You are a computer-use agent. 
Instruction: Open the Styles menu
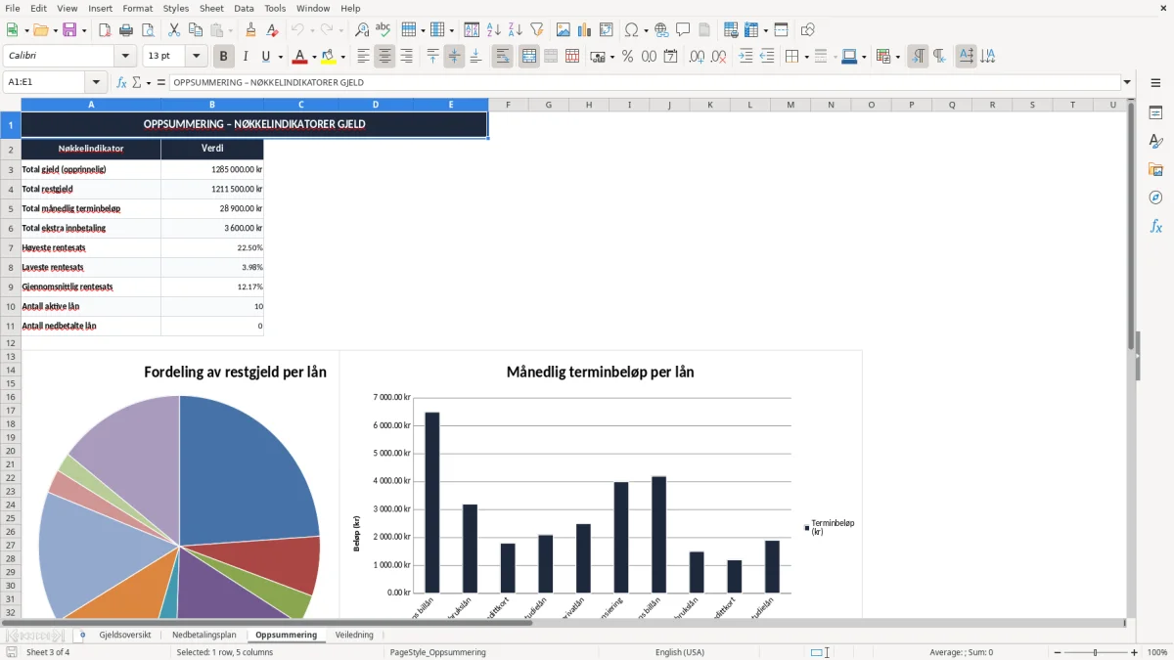tap(176, 8)
